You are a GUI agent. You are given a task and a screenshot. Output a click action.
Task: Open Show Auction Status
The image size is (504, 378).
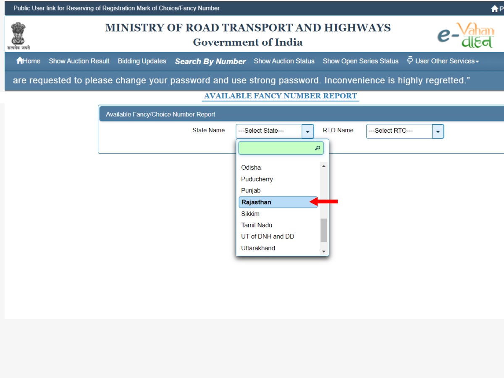coord(284,61)
